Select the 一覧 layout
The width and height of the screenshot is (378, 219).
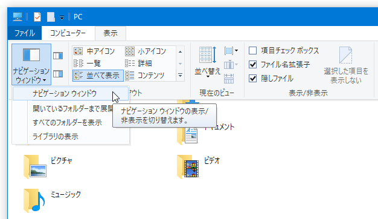coord(88,64)
